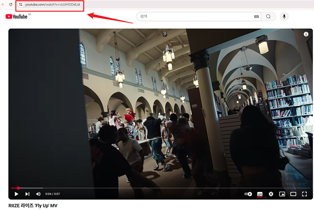This screenshot has height=210, width=314.
Task: Open site information icon in address bar
Action: (x=21, y=4)
